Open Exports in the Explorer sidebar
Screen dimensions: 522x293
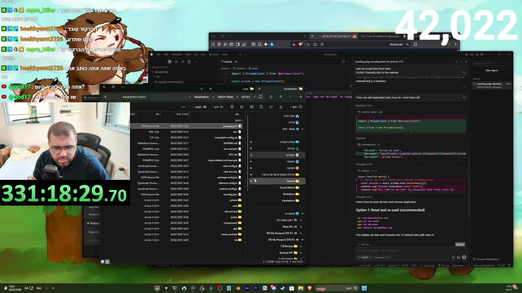pos(276,181)
